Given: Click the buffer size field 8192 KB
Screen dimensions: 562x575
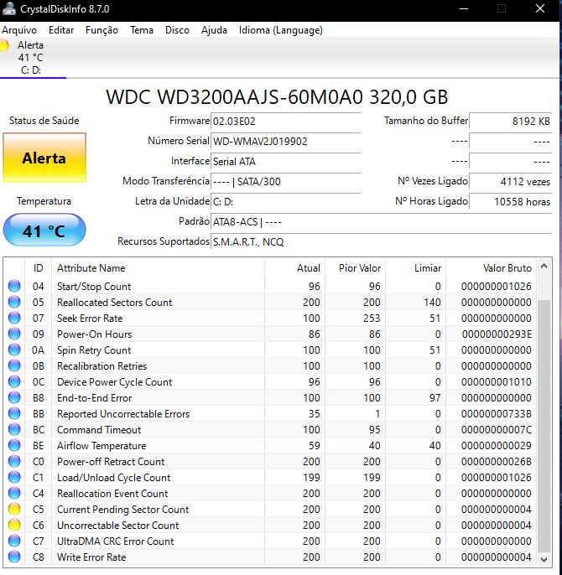Looking at the screenshot, I should click(x=510, y=121).
